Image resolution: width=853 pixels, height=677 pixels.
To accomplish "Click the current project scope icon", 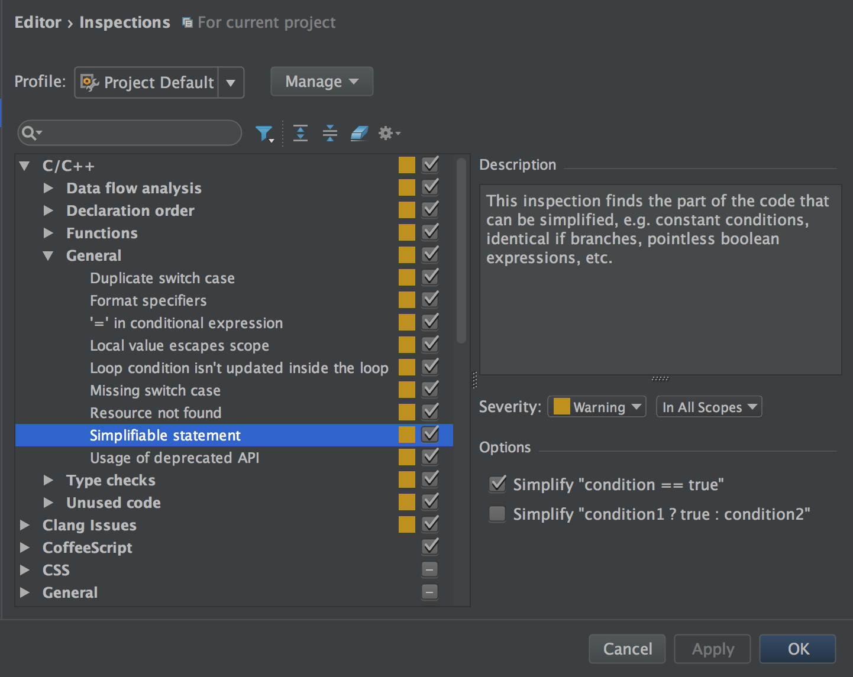I will point(188,23).
